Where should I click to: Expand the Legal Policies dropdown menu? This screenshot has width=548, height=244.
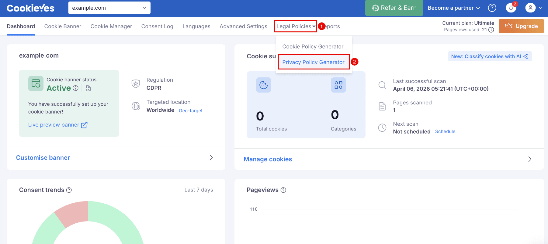296,26
